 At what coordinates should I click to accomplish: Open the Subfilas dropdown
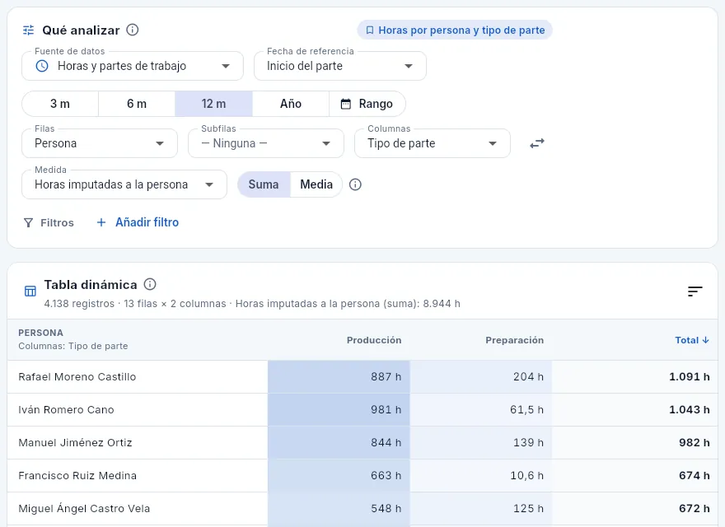(266, 143)
